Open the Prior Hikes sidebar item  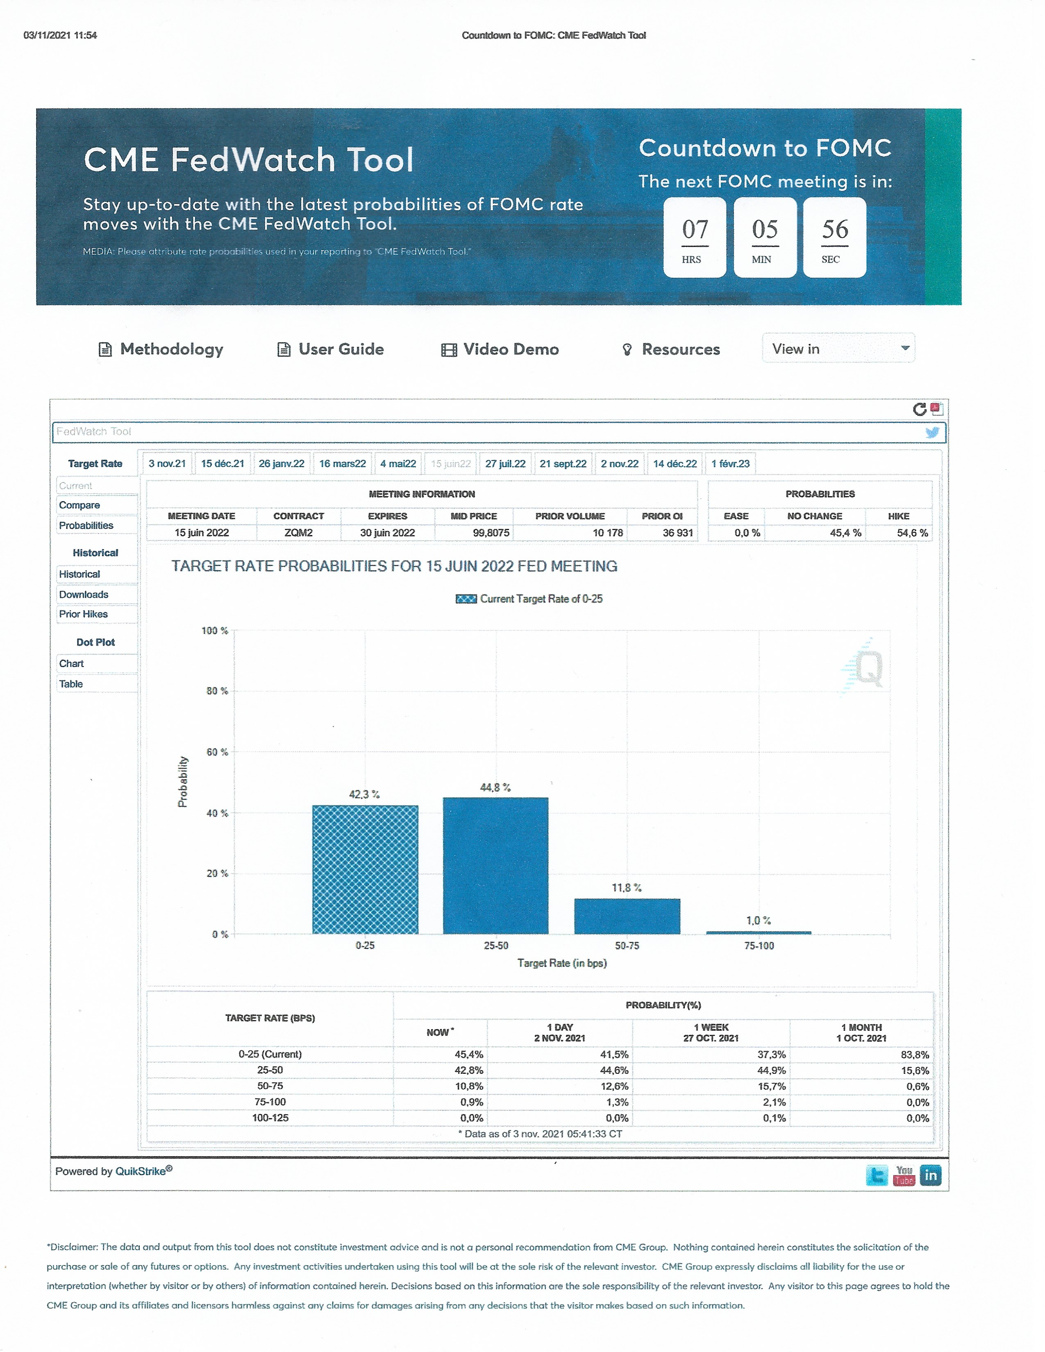coord(84,614)
